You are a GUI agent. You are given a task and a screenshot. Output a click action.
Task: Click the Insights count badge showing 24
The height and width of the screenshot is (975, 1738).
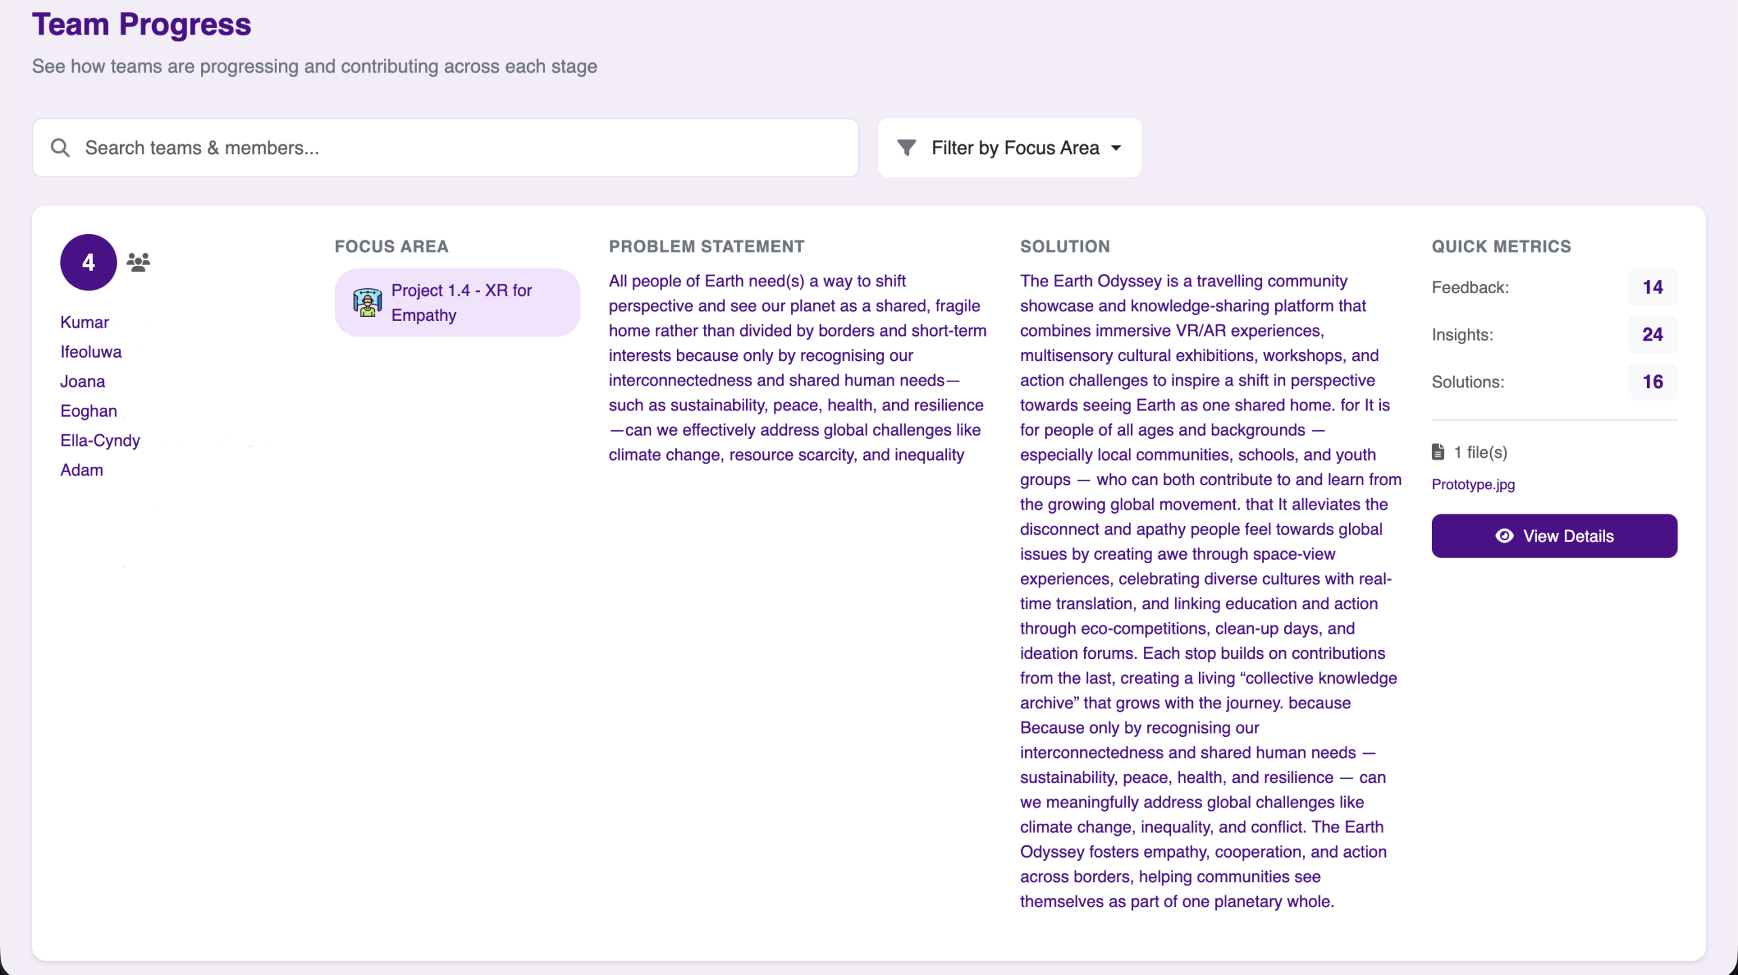(1652, 334)
